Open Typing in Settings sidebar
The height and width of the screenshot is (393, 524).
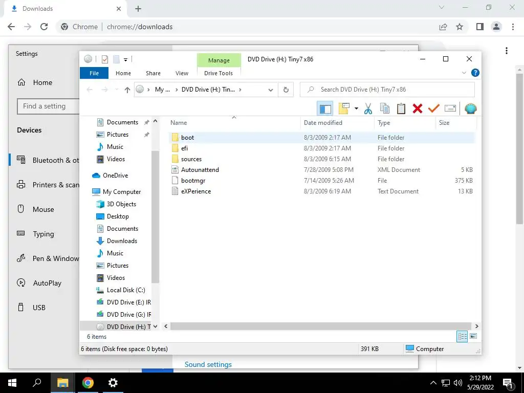pos(43,234)
